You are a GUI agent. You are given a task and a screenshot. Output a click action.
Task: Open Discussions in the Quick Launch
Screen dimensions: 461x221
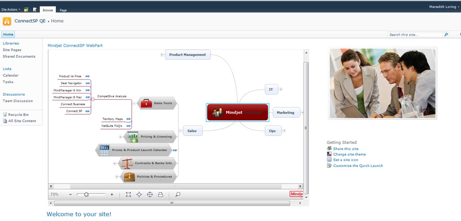(14, 94)
